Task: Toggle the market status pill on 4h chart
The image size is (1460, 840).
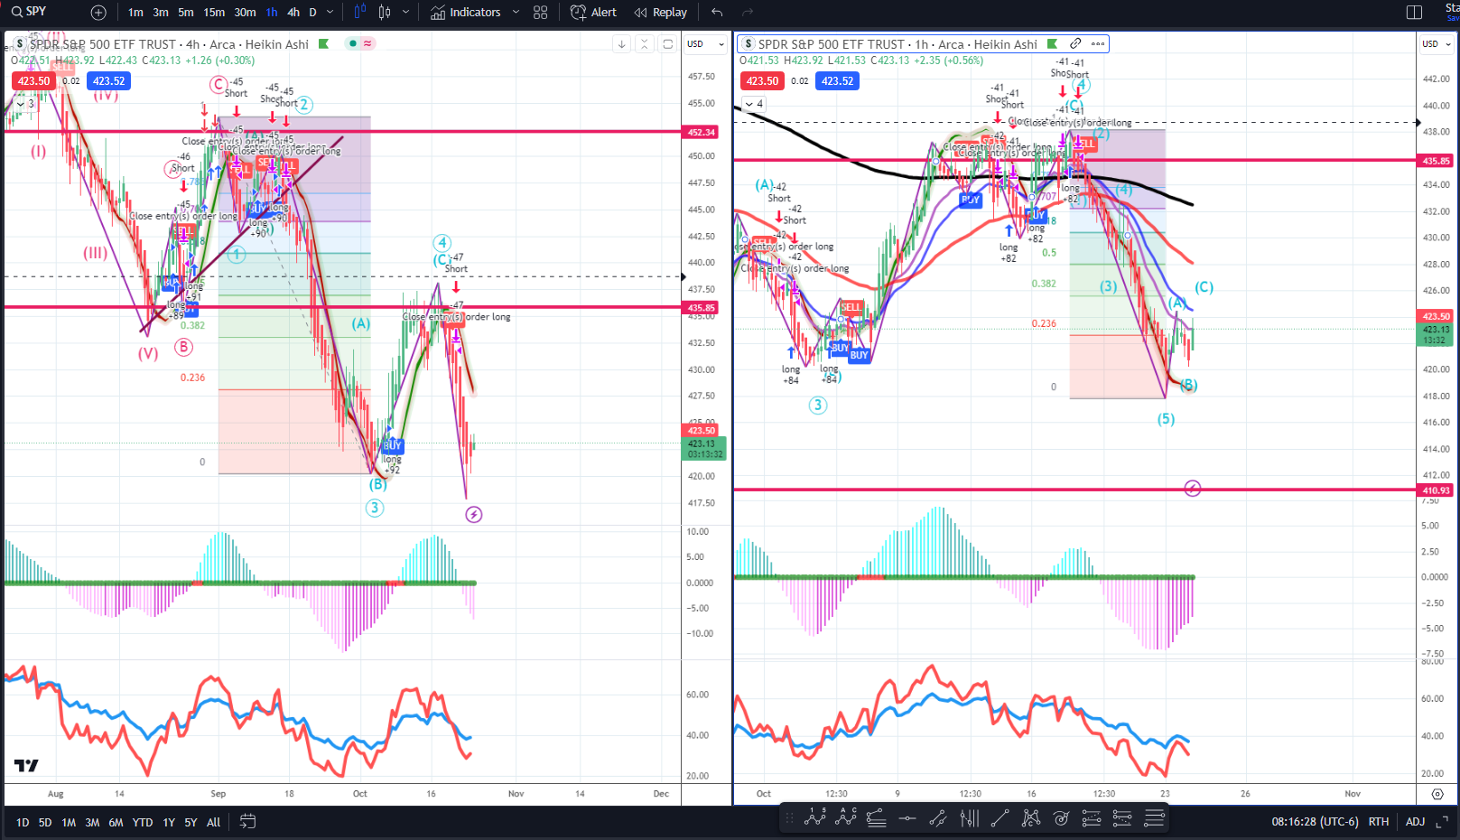Action: point(360,43)
